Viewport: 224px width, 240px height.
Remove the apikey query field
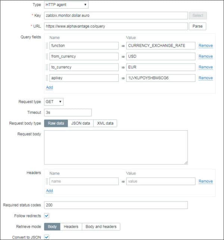(x=205, y=78)
